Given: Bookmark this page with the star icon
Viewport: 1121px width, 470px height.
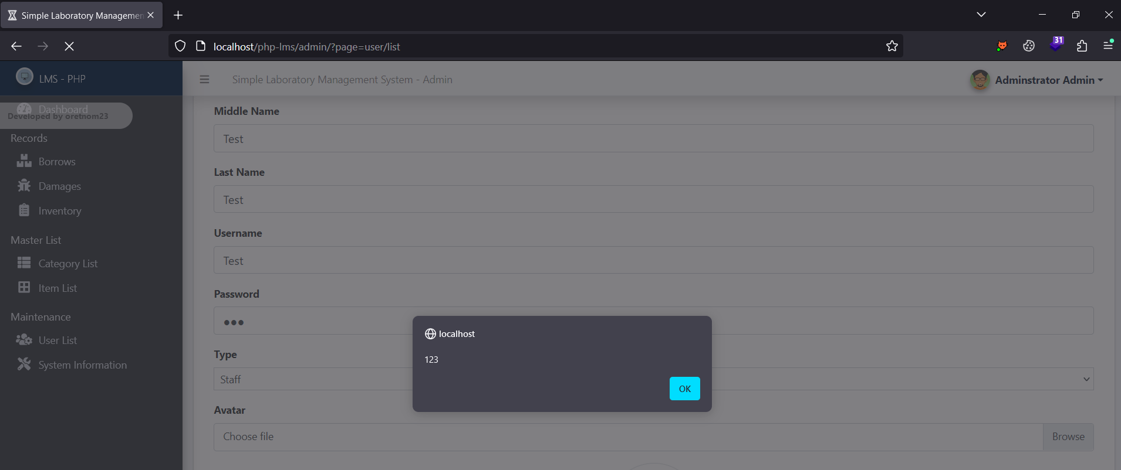Looking at the screenshot, I should click(892, 46).
